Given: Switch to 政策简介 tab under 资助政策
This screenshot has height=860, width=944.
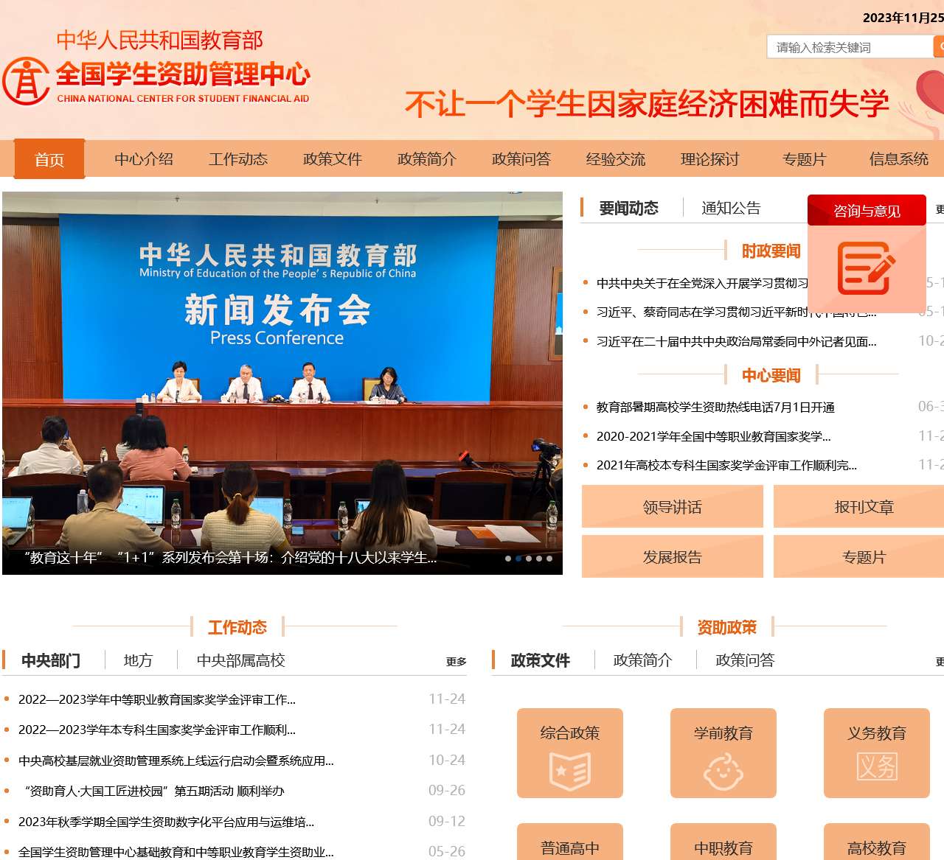Looking at the screenshot, I should 643,660.
